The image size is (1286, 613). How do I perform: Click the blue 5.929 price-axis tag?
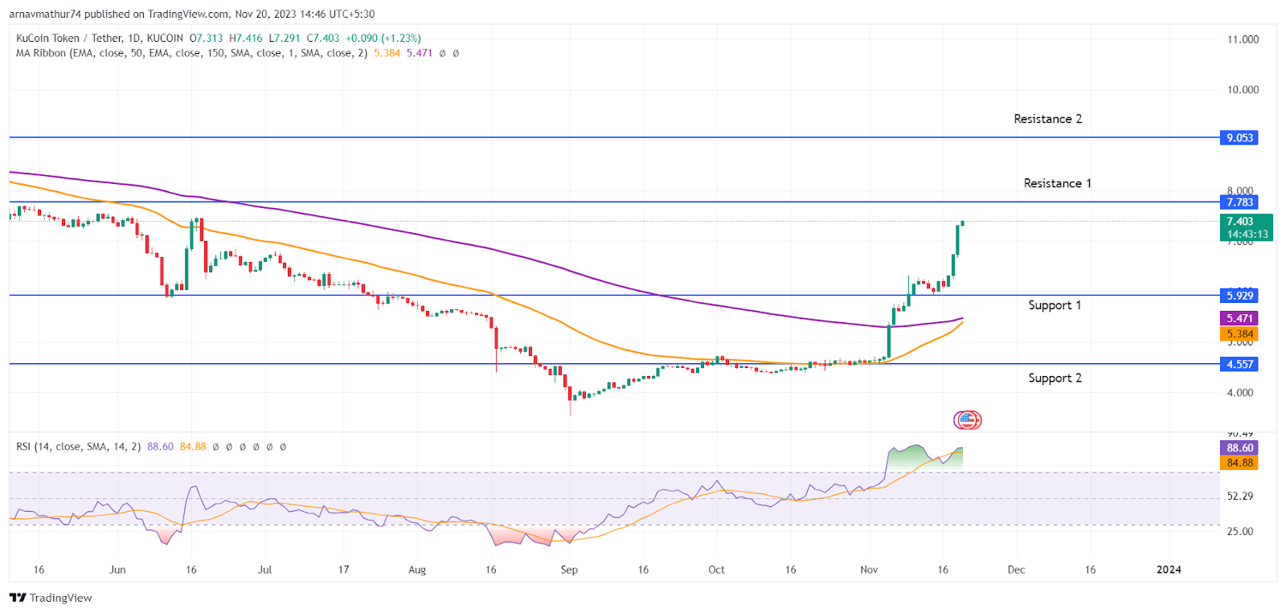pyautogui.click(x=1239, y=296)
